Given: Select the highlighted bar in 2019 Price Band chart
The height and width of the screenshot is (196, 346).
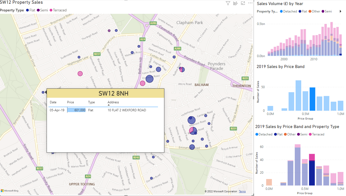Looking at the screenshot, I should 312,99.
